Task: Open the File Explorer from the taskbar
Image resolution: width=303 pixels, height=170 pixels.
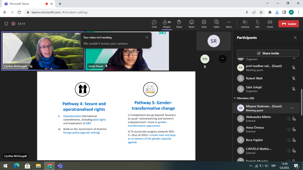Action: [x=38, y=166]
